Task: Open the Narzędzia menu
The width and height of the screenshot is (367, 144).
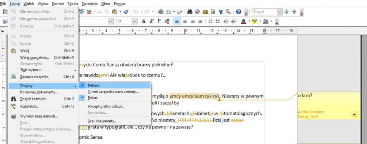Action: coord(89,4)
